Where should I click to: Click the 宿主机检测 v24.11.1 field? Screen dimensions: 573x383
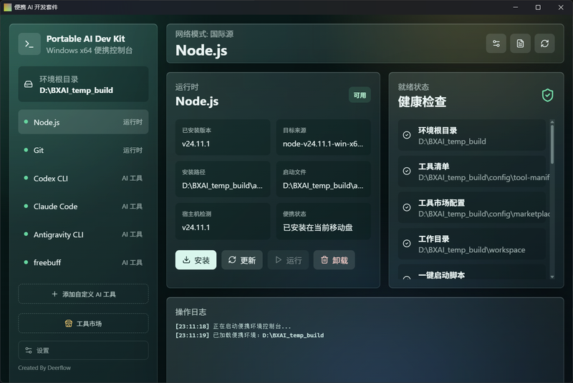click(223, 222)
